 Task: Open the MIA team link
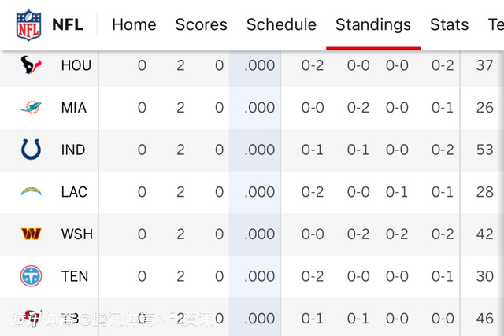tap(74, 108)
